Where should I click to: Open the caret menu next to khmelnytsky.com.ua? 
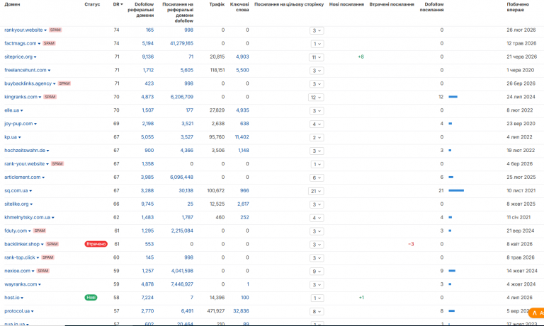pos(52,218)
